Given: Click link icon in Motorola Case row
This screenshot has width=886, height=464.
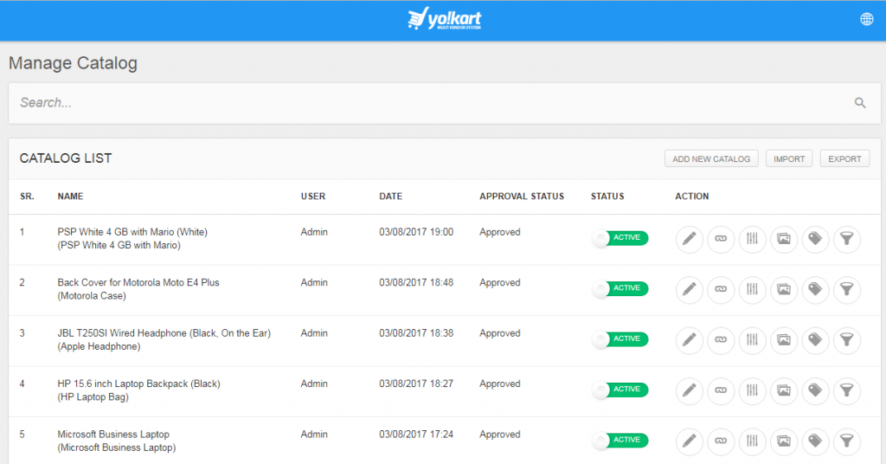Looking at the screenshot, I should click(721, 289).
